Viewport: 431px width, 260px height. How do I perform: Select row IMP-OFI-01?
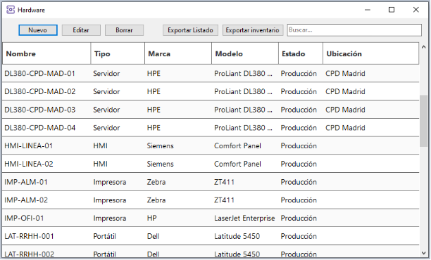211,219
